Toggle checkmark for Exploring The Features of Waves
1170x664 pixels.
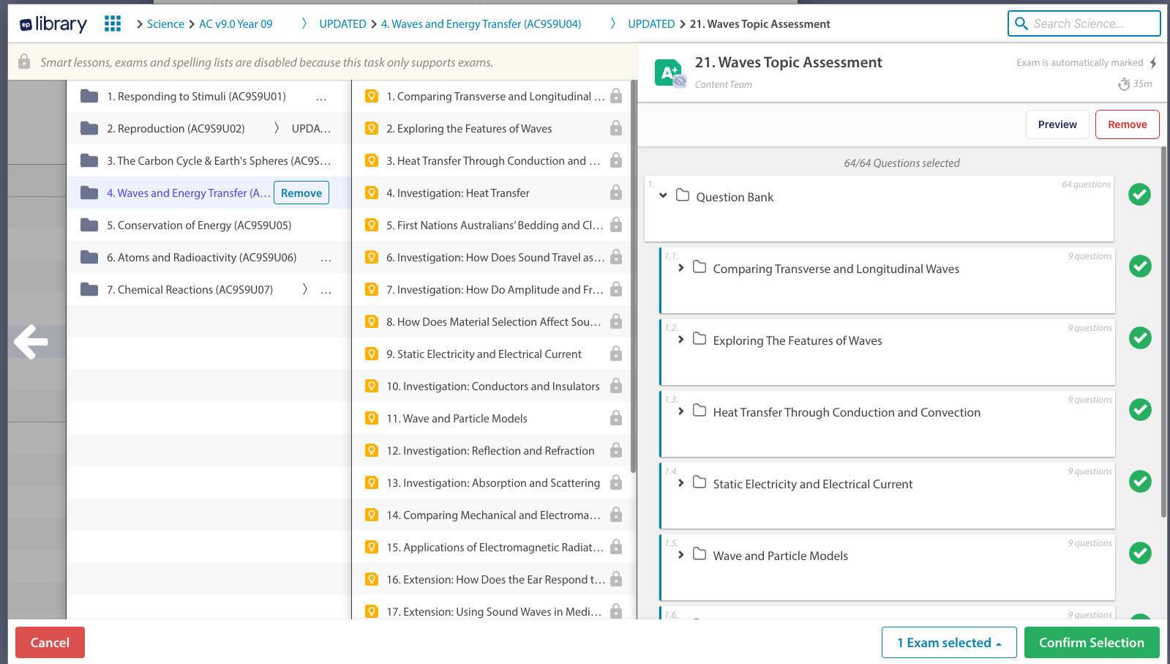[x=1139, y=338]
